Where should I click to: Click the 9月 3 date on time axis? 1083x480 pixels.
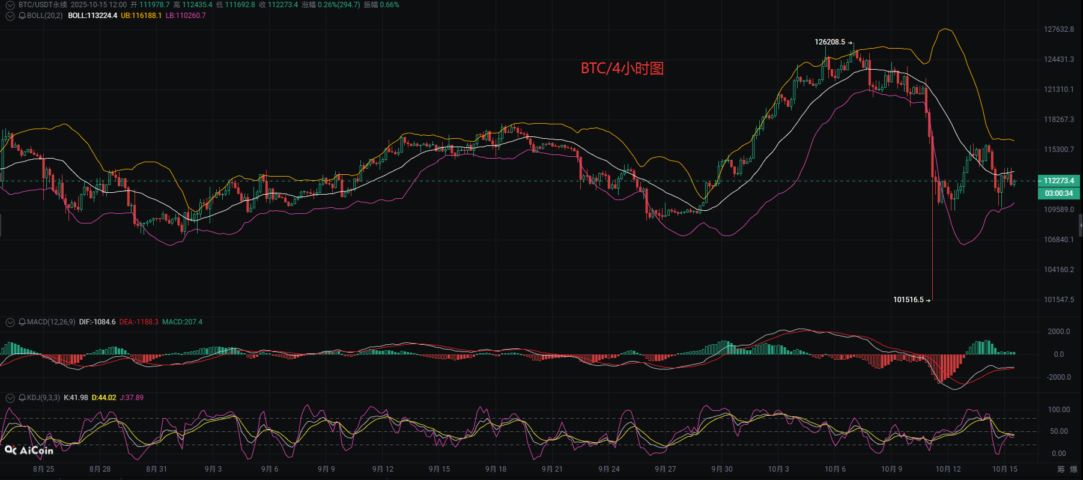coord(213,469)
